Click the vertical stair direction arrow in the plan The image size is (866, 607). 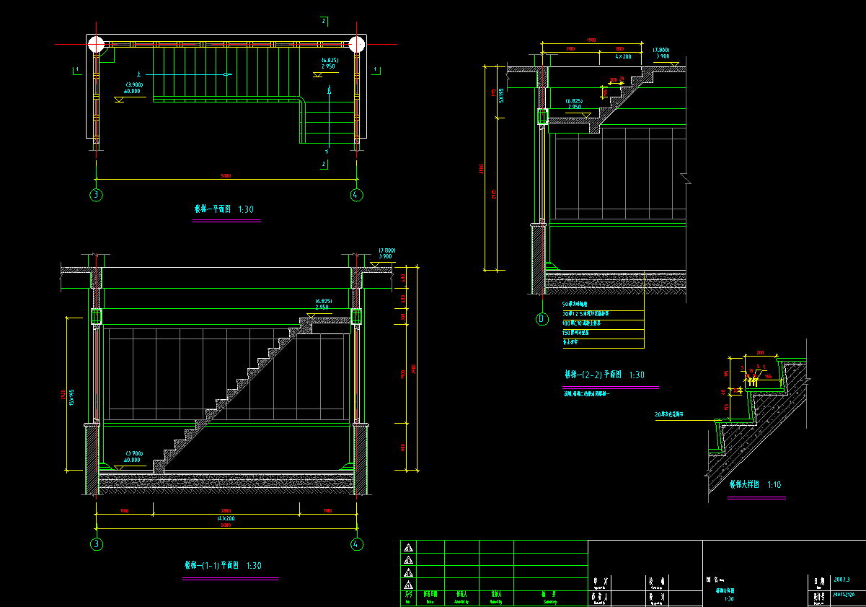pyautogui.click(x=328, y=118)
